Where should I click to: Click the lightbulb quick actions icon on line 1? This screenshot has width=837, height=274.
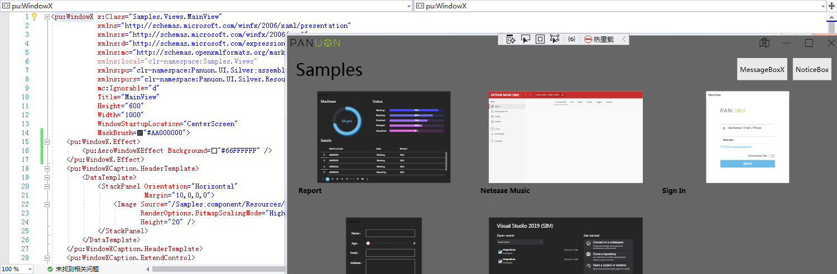click(34, 17)
